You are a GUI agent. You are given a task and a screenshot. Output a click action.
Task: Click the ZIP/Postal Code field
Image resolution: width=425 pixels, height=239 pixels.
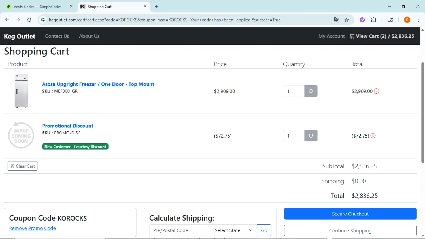[180, 230]
